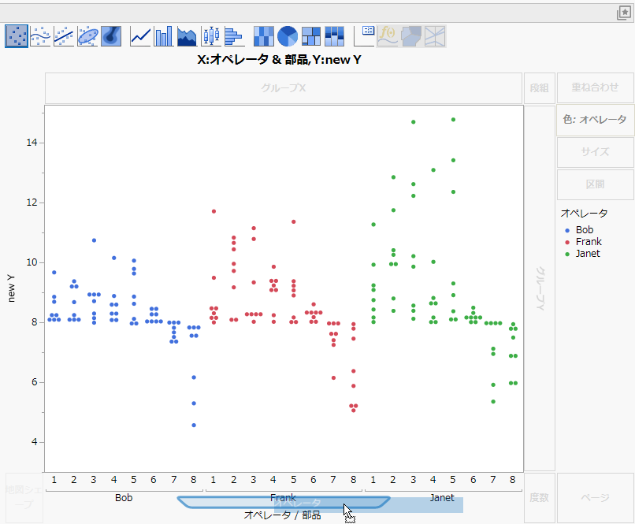Select the Smoother curve element icon
This screenshot has height=524, width=635.
point(40,36)
